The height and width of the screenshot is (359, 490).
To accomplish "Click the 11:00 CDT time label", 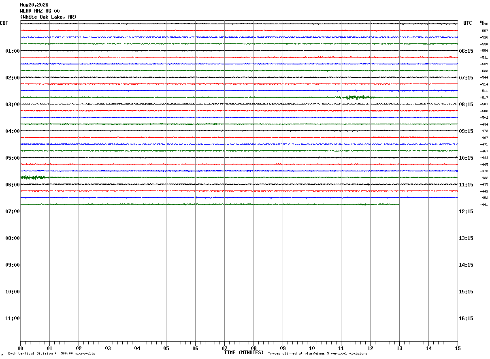I will [x=13, y=318].
